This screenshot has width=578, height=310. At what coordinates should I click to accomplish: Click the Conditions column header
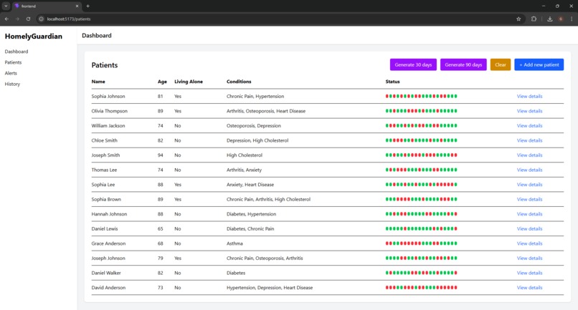(239, 82)
